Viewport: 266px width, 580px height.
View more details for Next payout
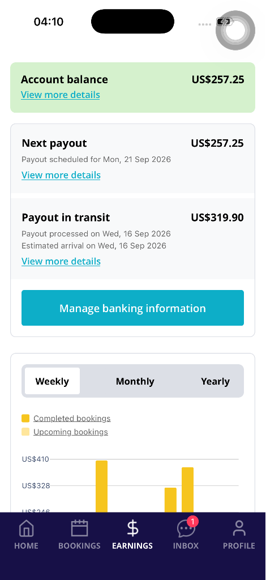[x=61, y=174]
